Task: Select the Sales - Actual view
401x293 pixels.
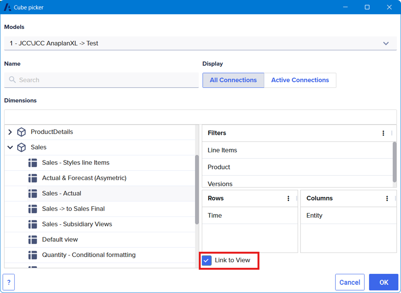Action: pos(62,193)
